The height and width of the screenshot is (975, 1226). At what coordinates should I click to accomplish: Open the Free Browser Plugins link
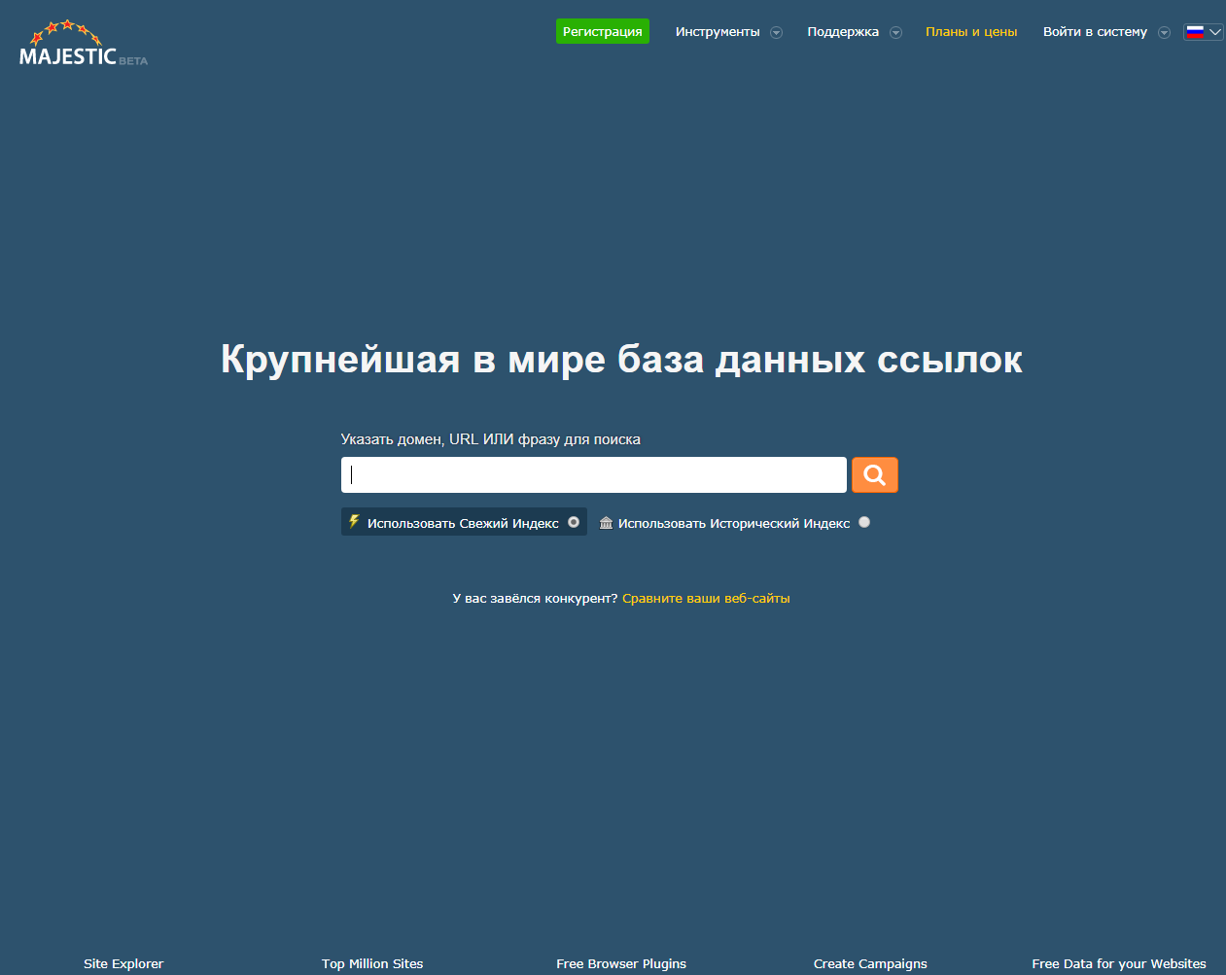(x=621, y=963)
